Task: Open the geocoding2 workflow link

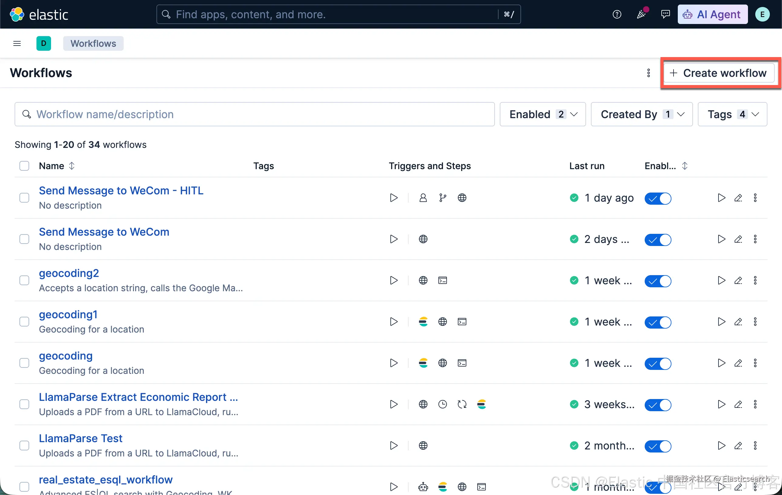Action: [x=69, y=273]
